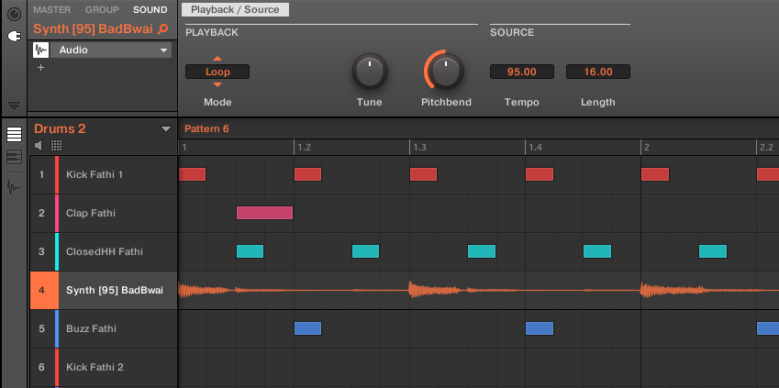Select sound slot 2 Clap Fathi

pyautogui.click(x=103, y=213)
